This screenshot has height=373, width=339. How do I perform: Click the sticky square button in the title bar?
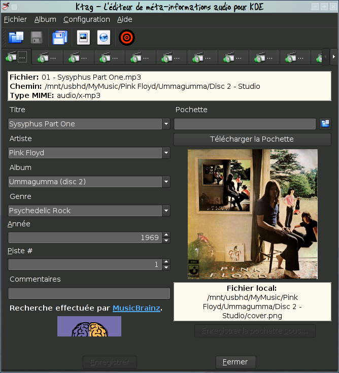pos(14,7)
